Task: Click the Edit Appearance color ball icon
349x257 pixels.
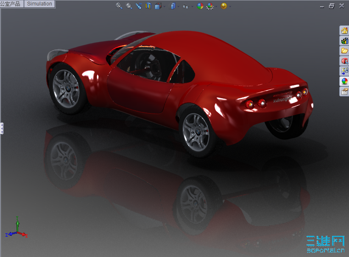Action: tap(200, 6)
